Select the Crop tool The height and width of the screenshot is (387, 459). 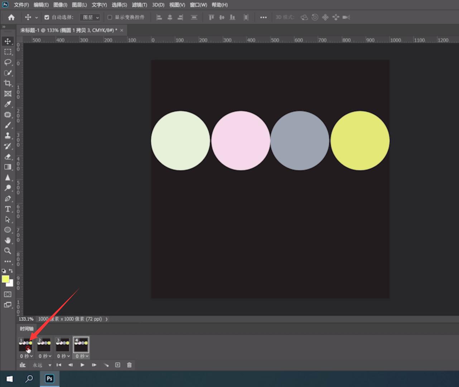pyautogui.click(x=8, y=83)
